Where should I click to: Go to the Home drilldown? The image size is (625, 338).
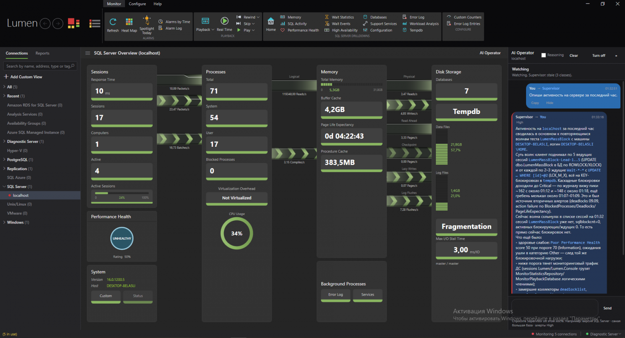click(x=271, y=24)
